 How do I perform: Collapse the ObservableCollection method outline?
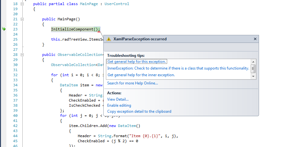(x=22, y=55)
